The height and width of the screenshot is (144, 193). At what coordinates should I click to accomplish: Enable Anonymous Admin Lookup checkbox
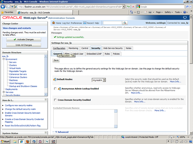click(x=55, y=89)
